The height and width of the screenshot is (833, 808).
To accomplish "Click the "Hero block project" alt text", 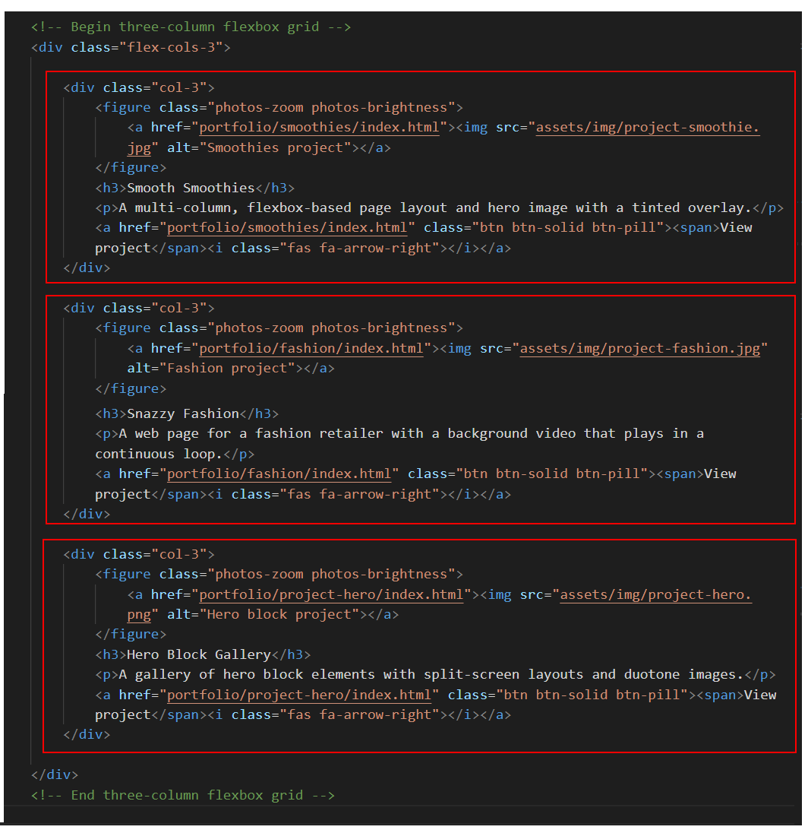I will coord(282,614).
